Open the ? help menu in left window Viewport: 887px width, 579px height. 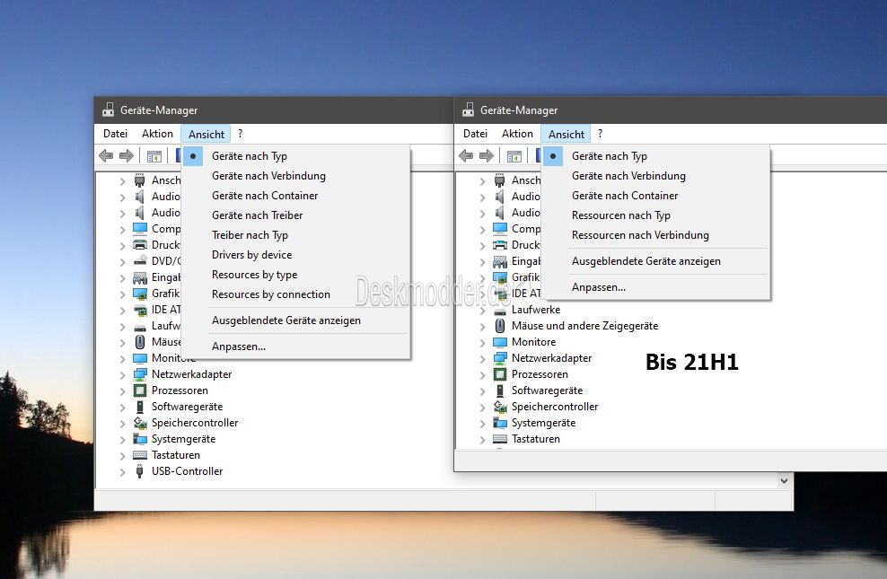[241, 134]
